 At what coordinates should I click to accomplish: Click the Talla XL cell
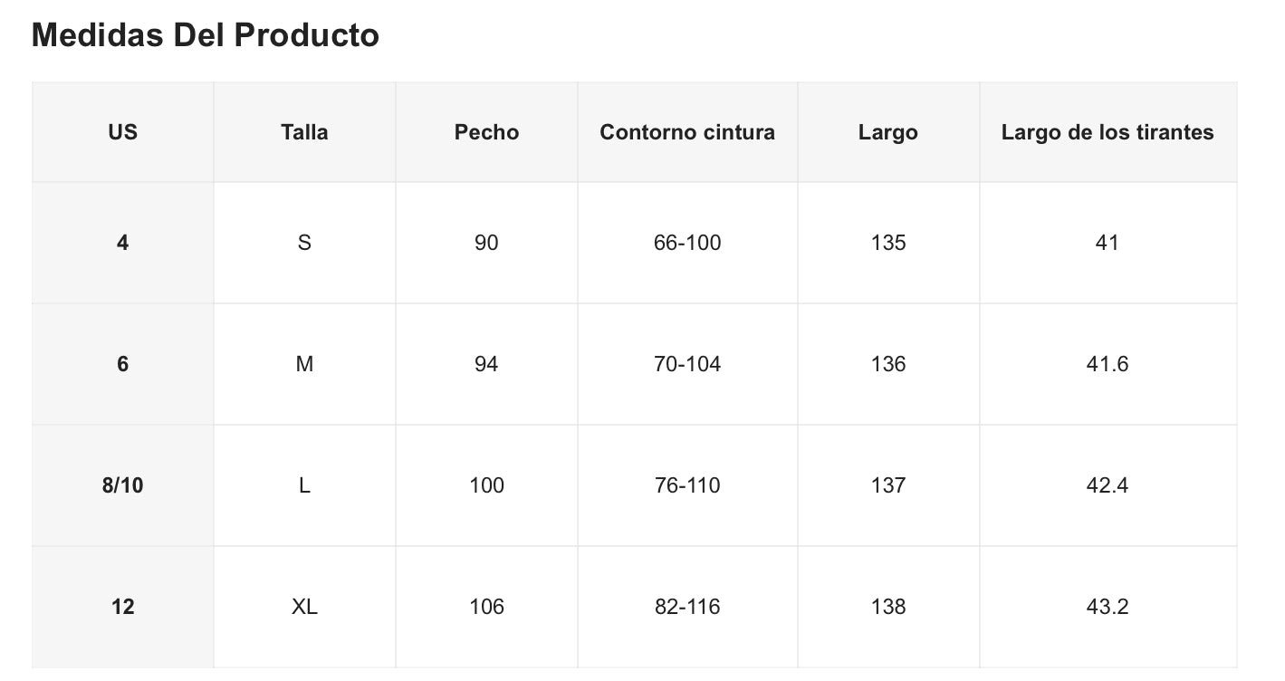point(304,607)
